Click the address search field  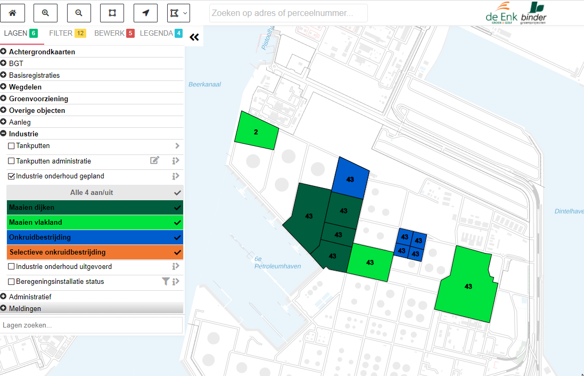(288, 13)
